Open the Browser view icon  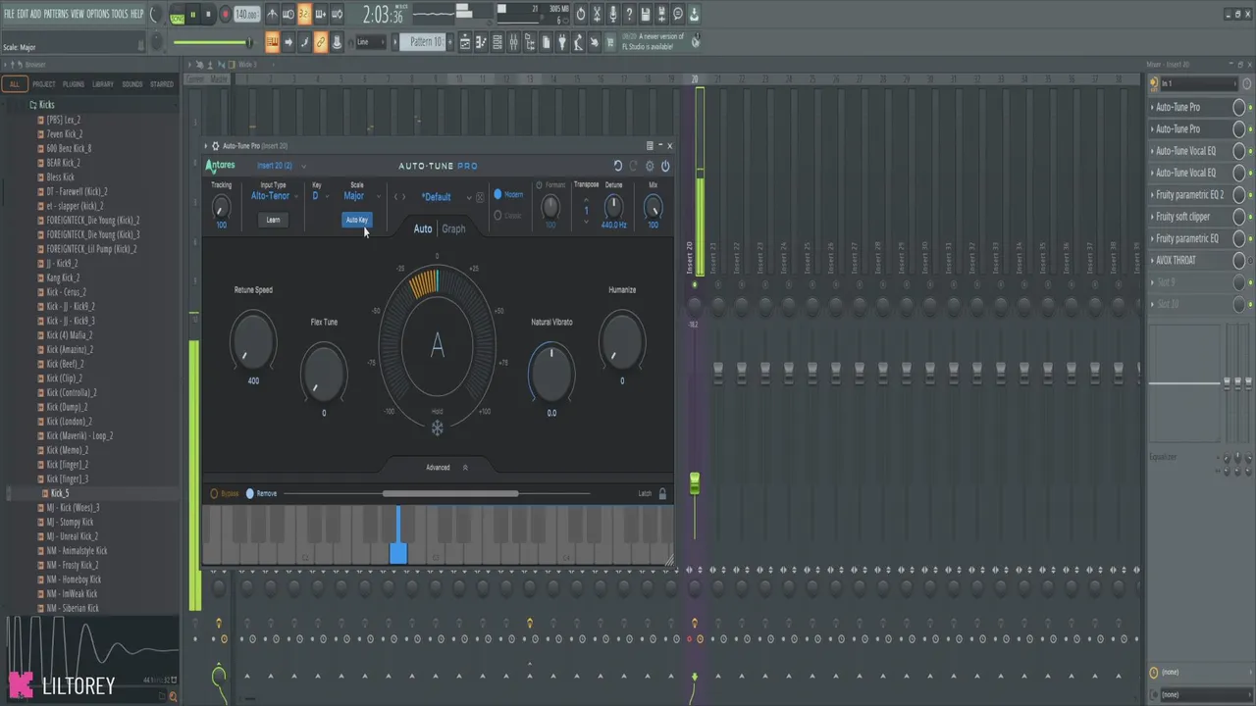530,42
